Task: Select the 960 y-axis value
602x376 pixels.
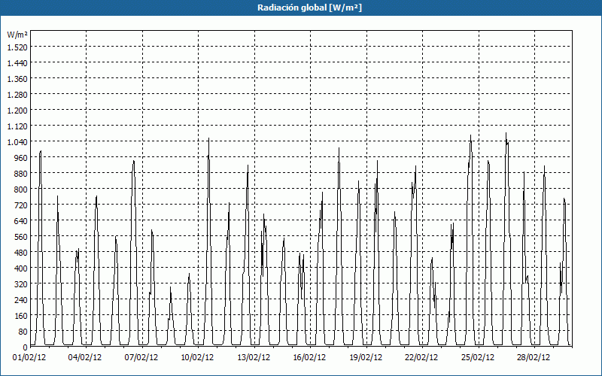Action: tap(21, 157)
